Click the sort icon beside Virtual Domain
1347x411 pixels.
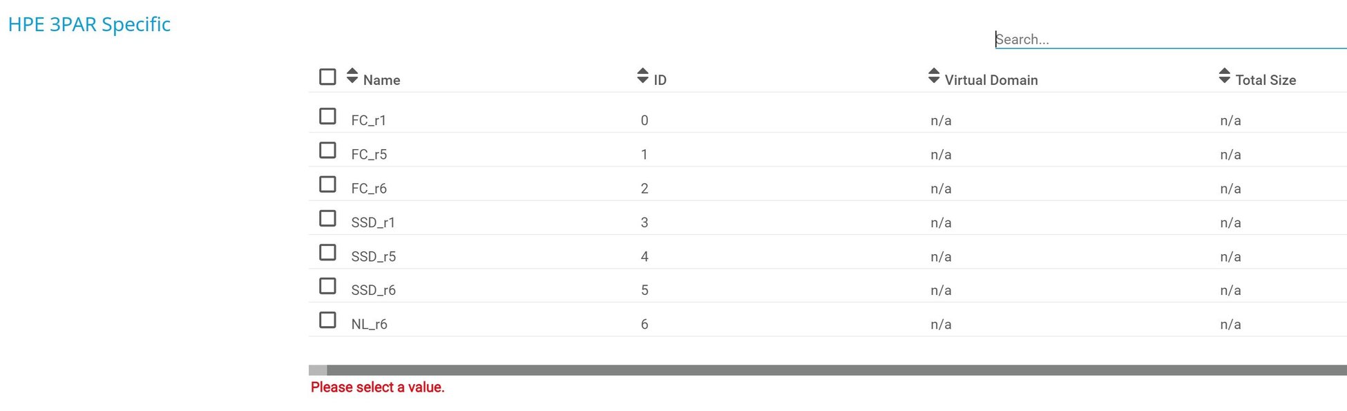click(933, 76)
